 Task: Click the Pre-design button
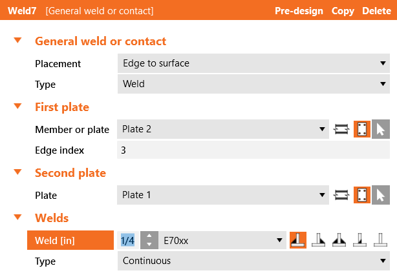point(299,11)
